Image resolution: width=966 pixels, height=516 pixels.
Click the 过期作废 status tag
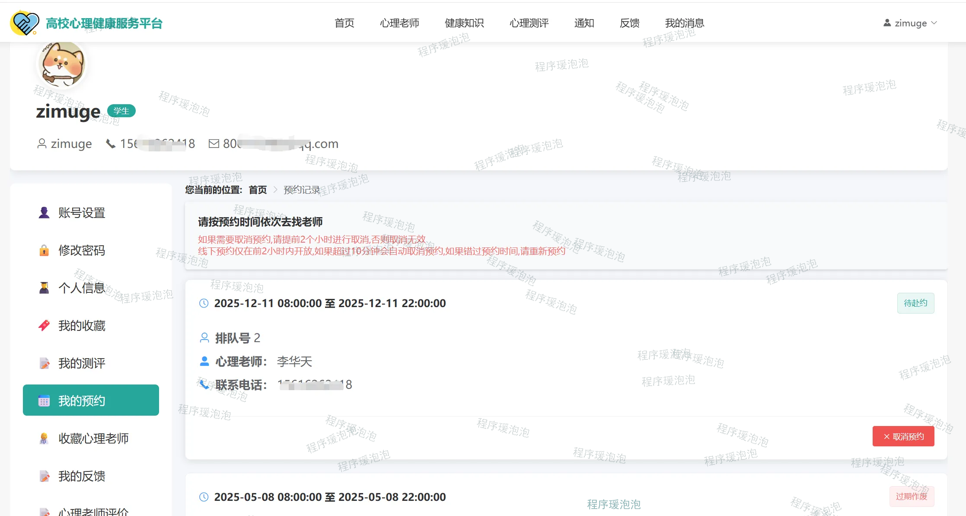(912, 497)
